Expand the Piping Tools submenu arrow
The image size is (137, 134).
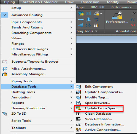pyautogui.click(x=71, y=81)
